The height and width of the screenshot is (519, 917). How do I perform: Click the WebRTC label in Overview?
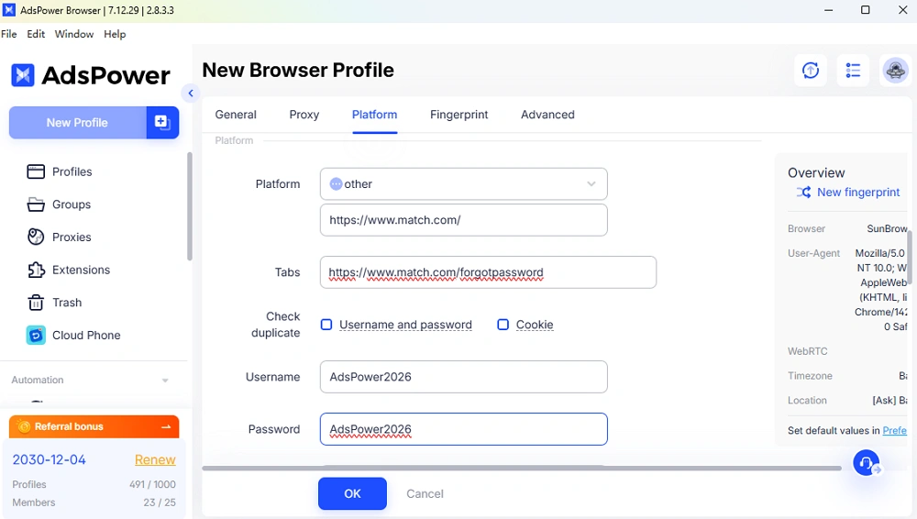click(x=807, y=351)
